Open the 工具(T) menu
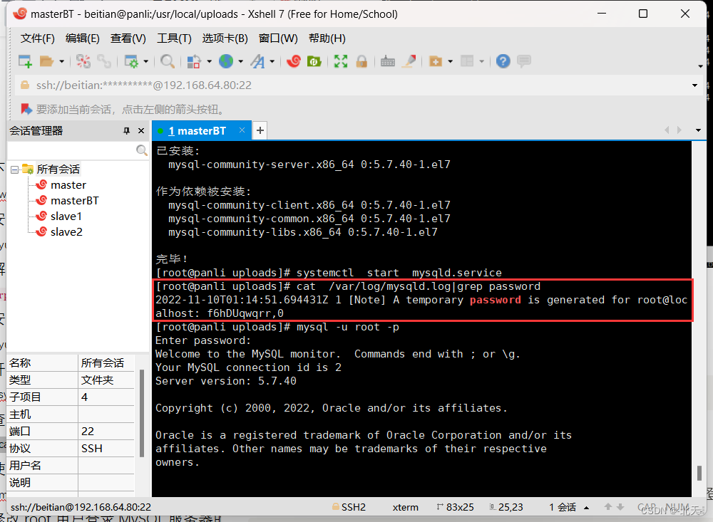Screen dimensions: 713x522 (174, 38)
